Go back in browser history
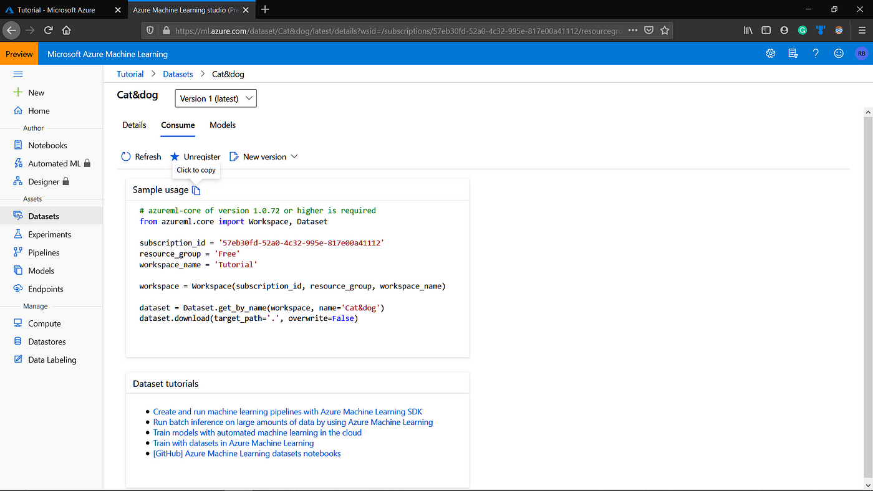This screenshot has height=491, width=873. (11, 30)
